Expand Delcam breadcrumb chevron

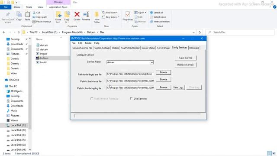tap(97, 32)
